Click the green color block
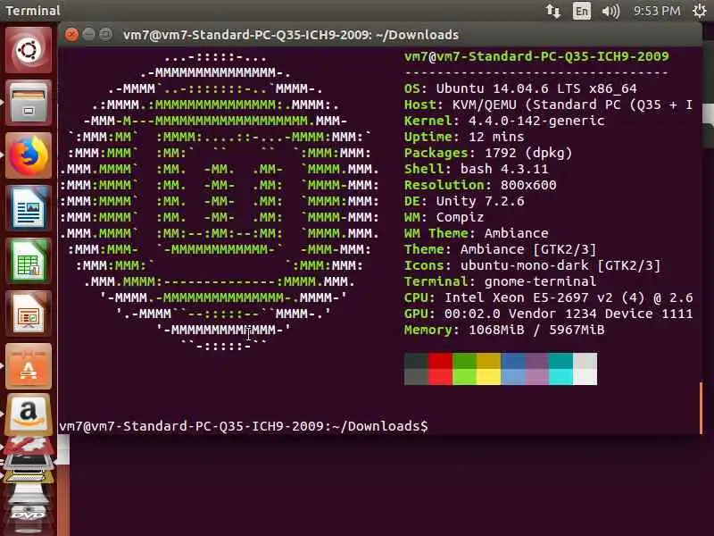Viewport: 714px width, 536px height. click(464, 369)
